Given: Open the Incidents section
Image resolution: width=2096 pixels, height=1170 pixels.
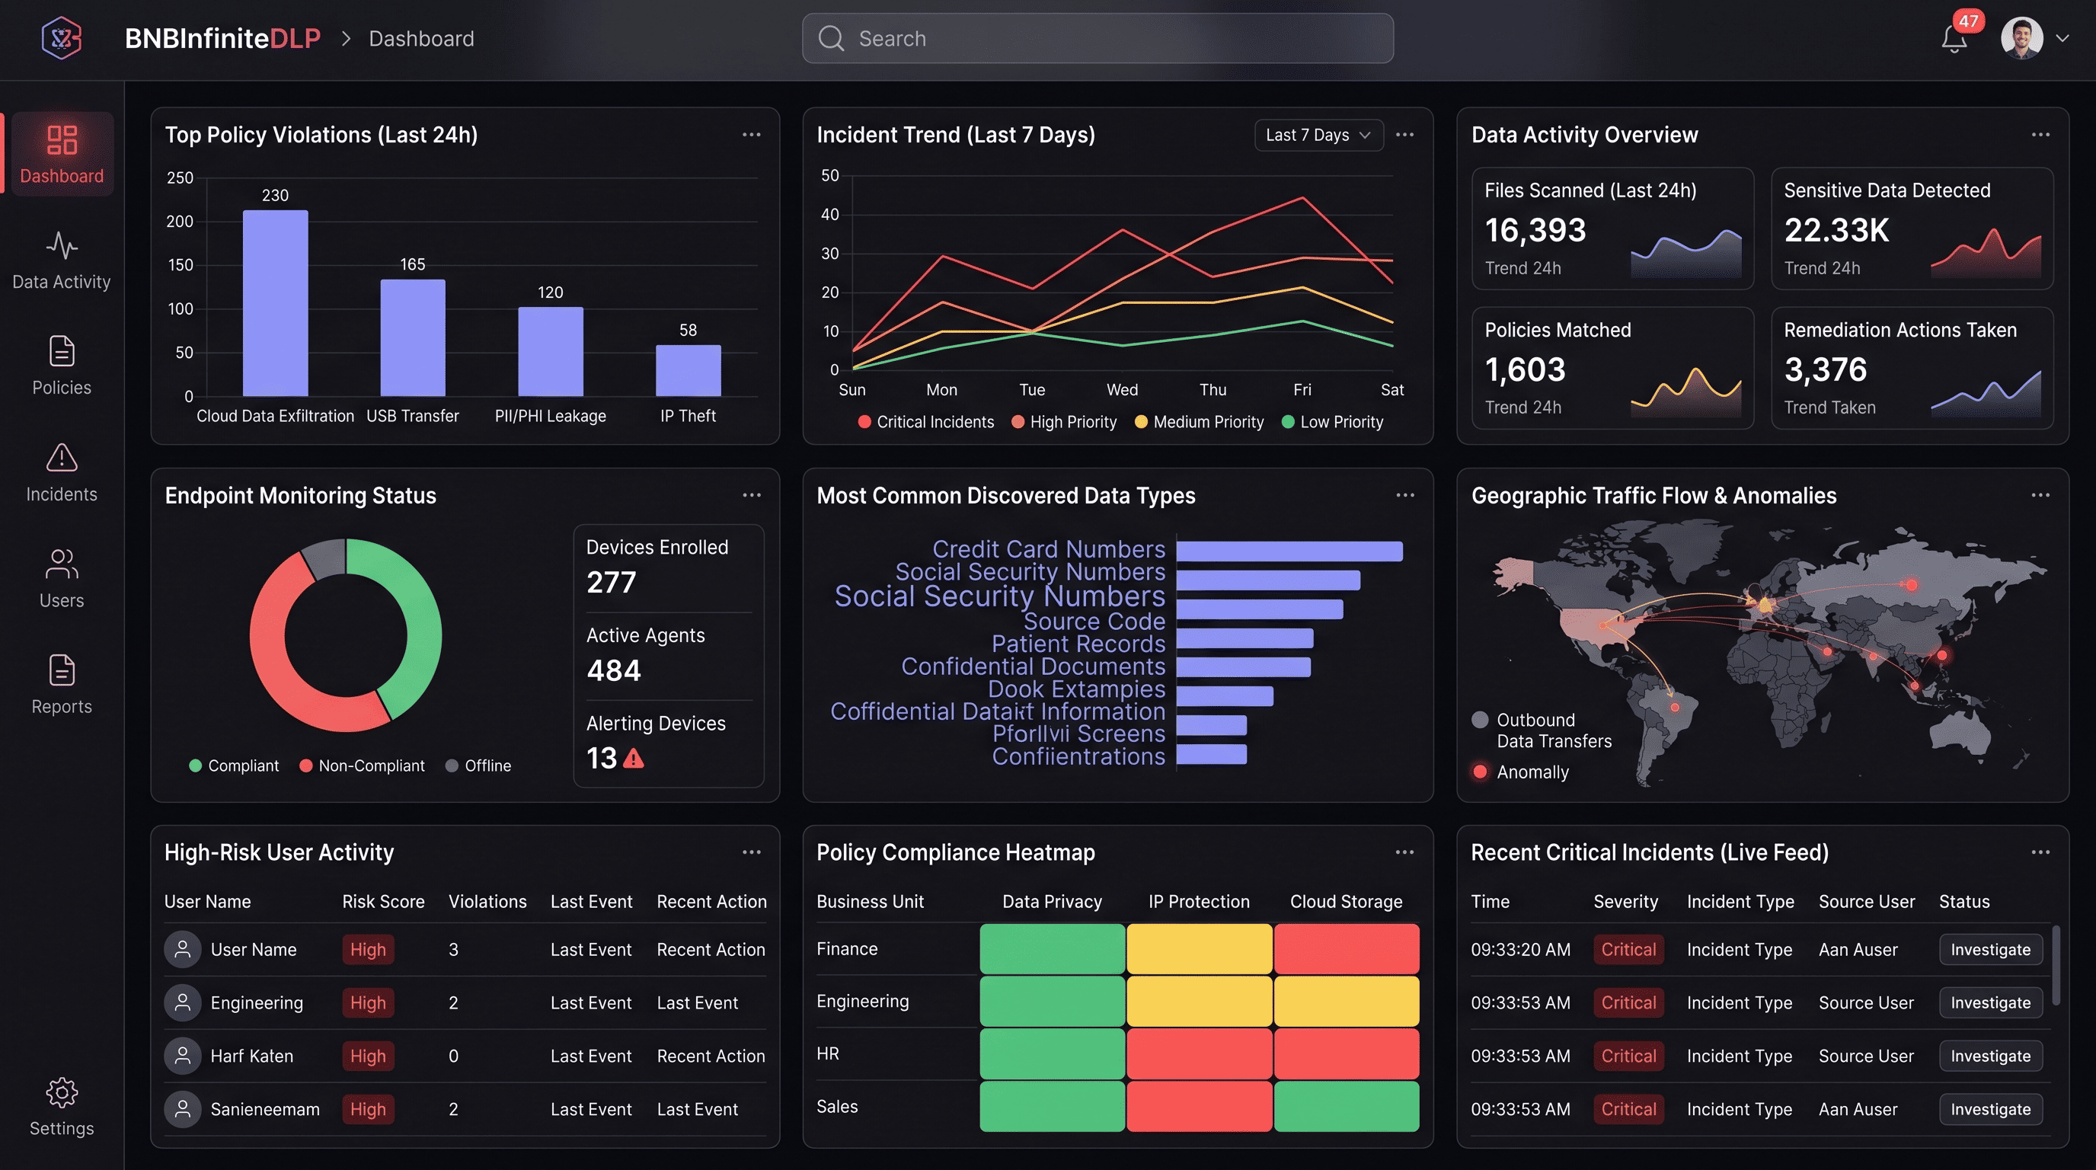Looking at the screenshot, I should (x=61, y=472).
